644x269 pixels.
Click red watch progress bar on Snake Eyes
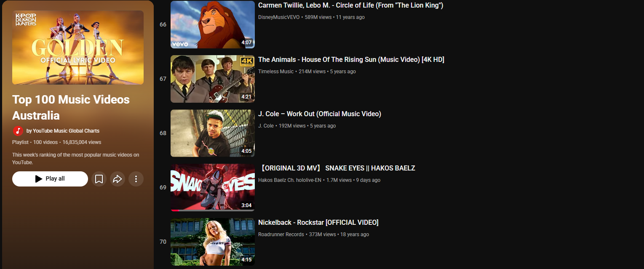[x=176, y=210]
